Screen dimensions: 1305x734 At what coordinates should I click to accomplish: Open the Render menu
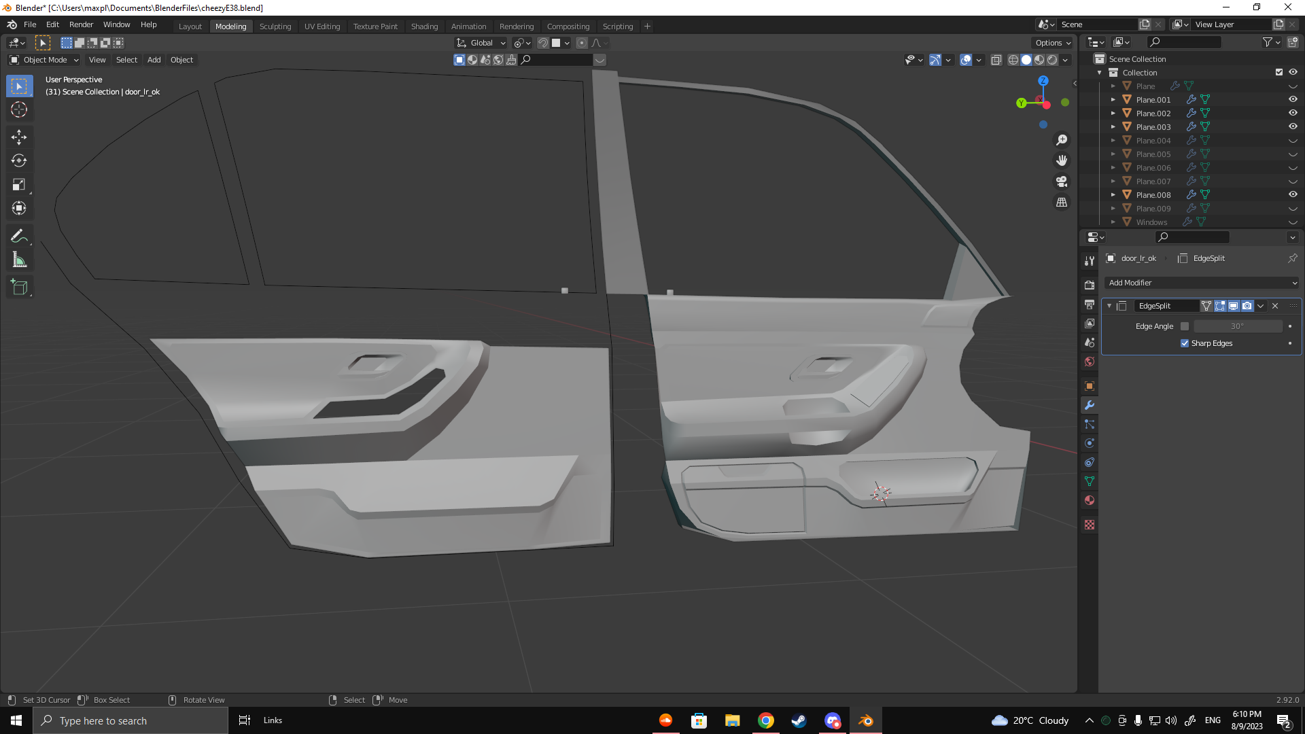[81, 24]
